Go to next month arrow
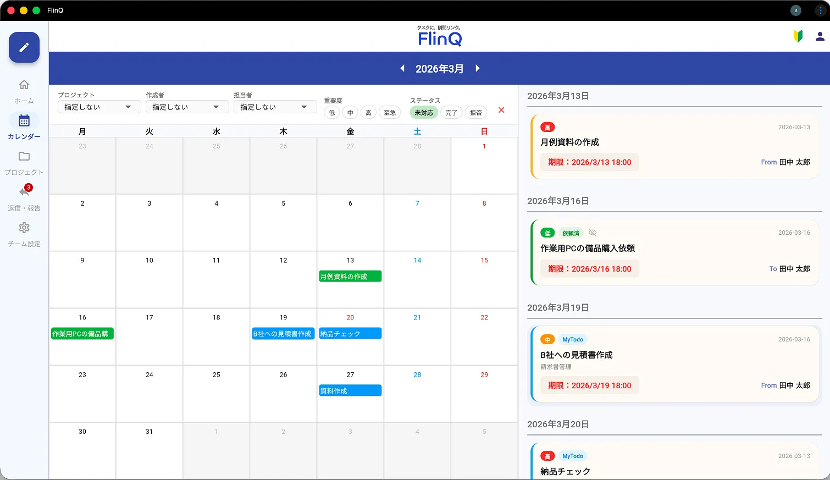 pyautogui.click(x=477, y=68)
